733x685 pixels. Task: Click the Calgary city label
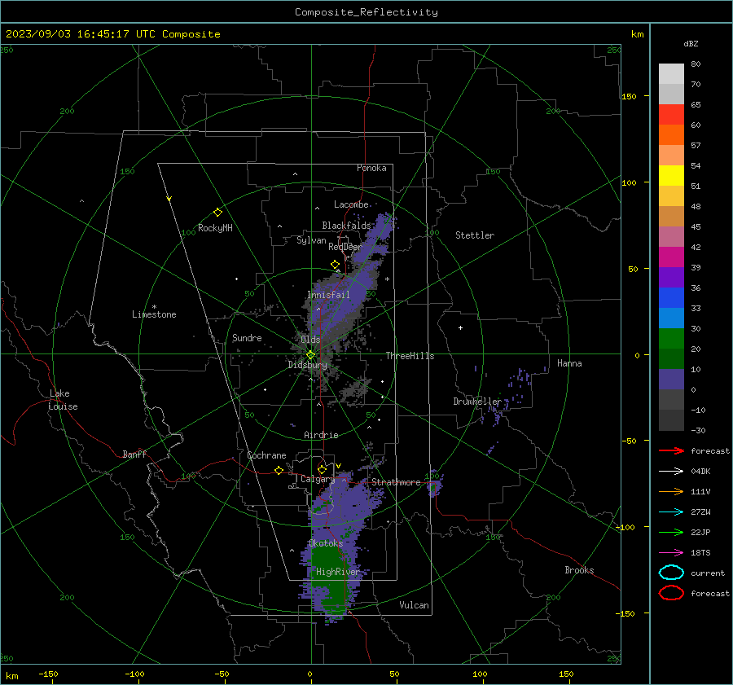[x=318, y=479]
